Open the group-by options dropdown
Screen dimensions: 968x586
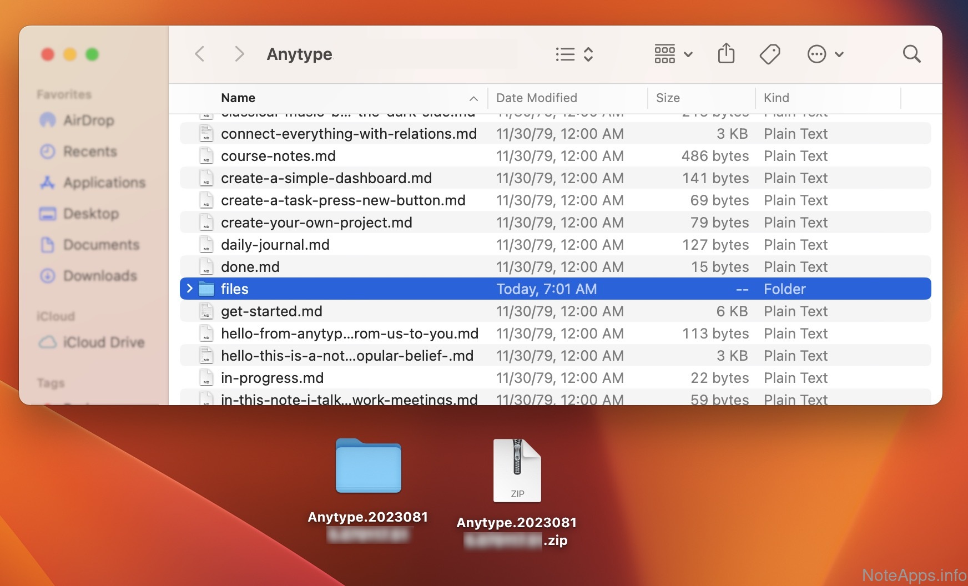click(x=673, y=54)
